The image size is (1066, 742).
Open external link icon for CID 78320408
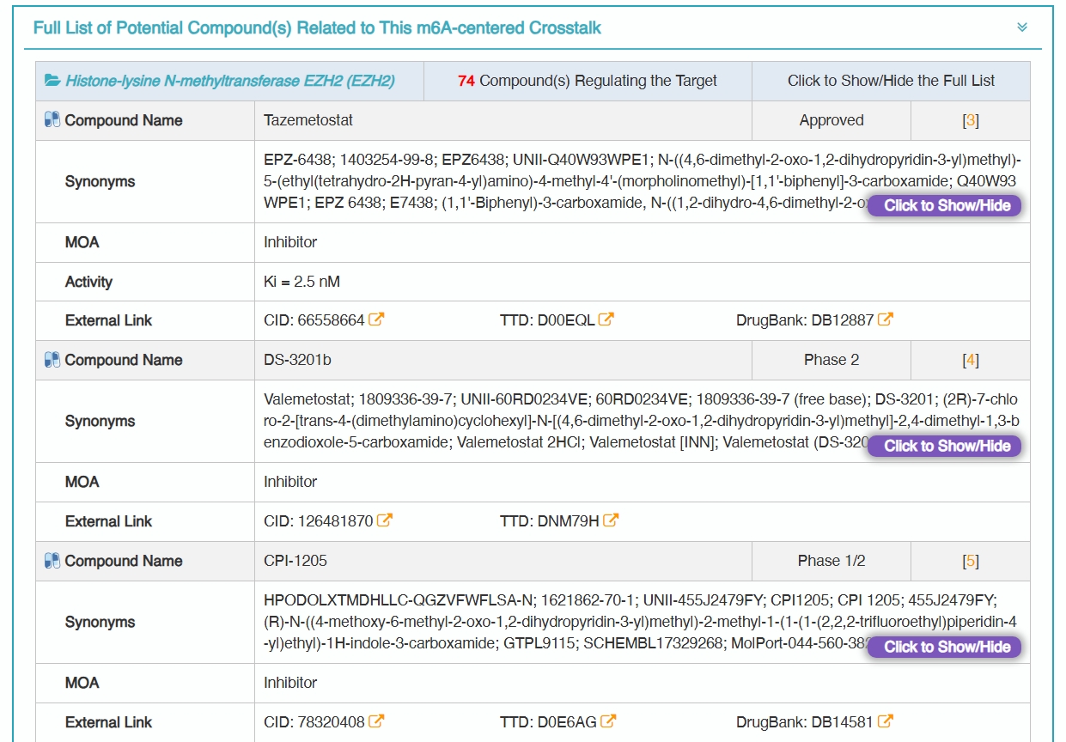coord(376,721)
